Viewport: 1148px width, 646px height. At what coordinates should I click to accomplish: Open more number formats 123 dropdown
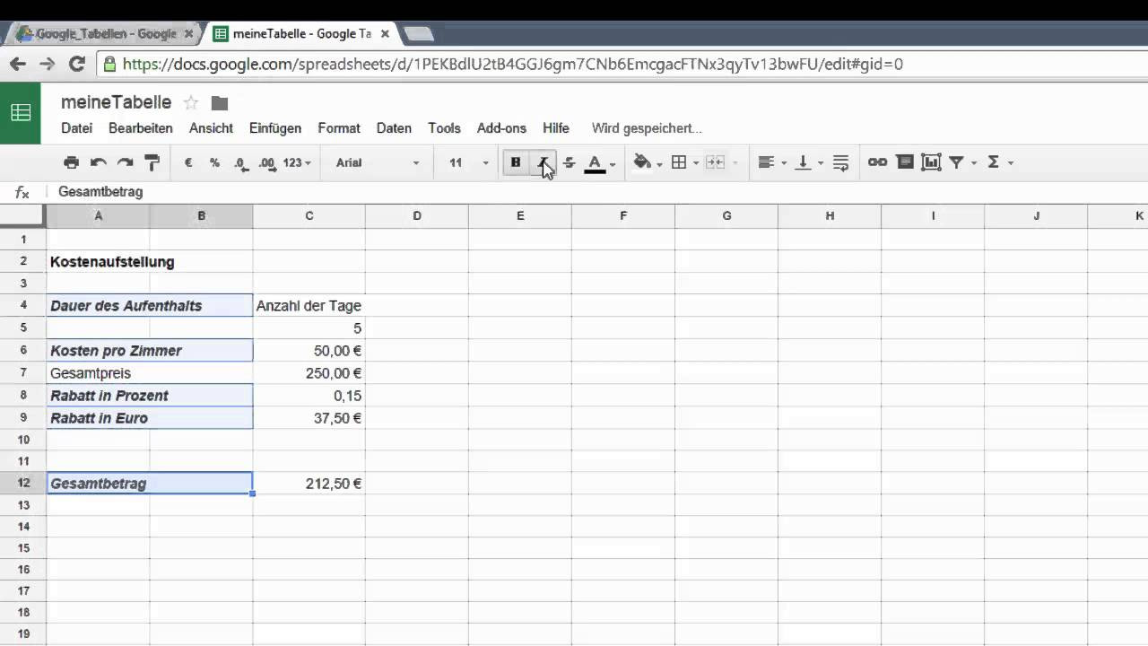point(297,162)
